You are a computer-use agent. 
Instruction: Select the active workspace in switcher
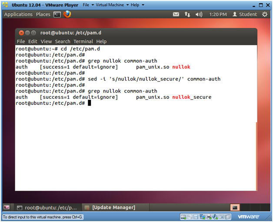pyautogui.click(x=235, y=208)
